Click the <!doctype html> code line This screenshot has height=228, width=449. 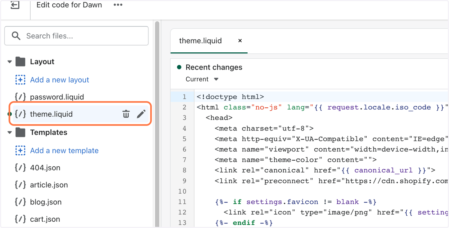tap(230, 97)
